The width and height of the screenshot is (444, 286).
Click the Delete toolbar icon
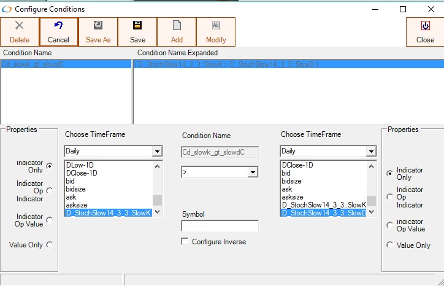coord(19,26)
